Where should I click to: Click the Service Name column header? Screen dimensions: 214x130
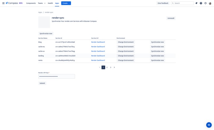(x=43, y=38)
